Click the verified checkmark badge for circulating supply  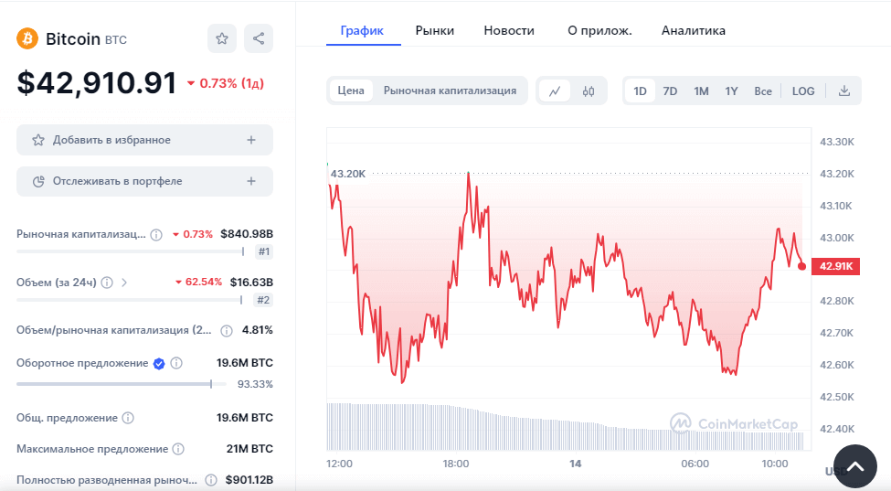[x=159, y=363]
